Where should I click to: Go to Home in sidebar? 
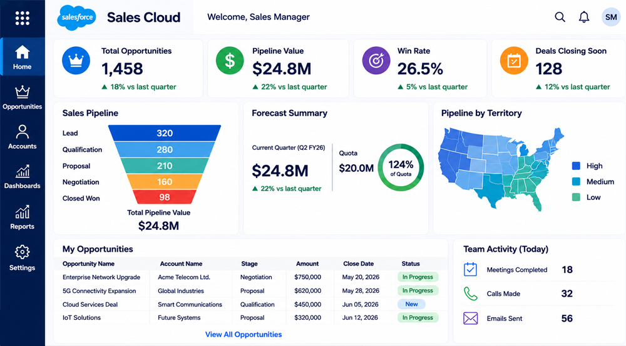coord(23,57)
